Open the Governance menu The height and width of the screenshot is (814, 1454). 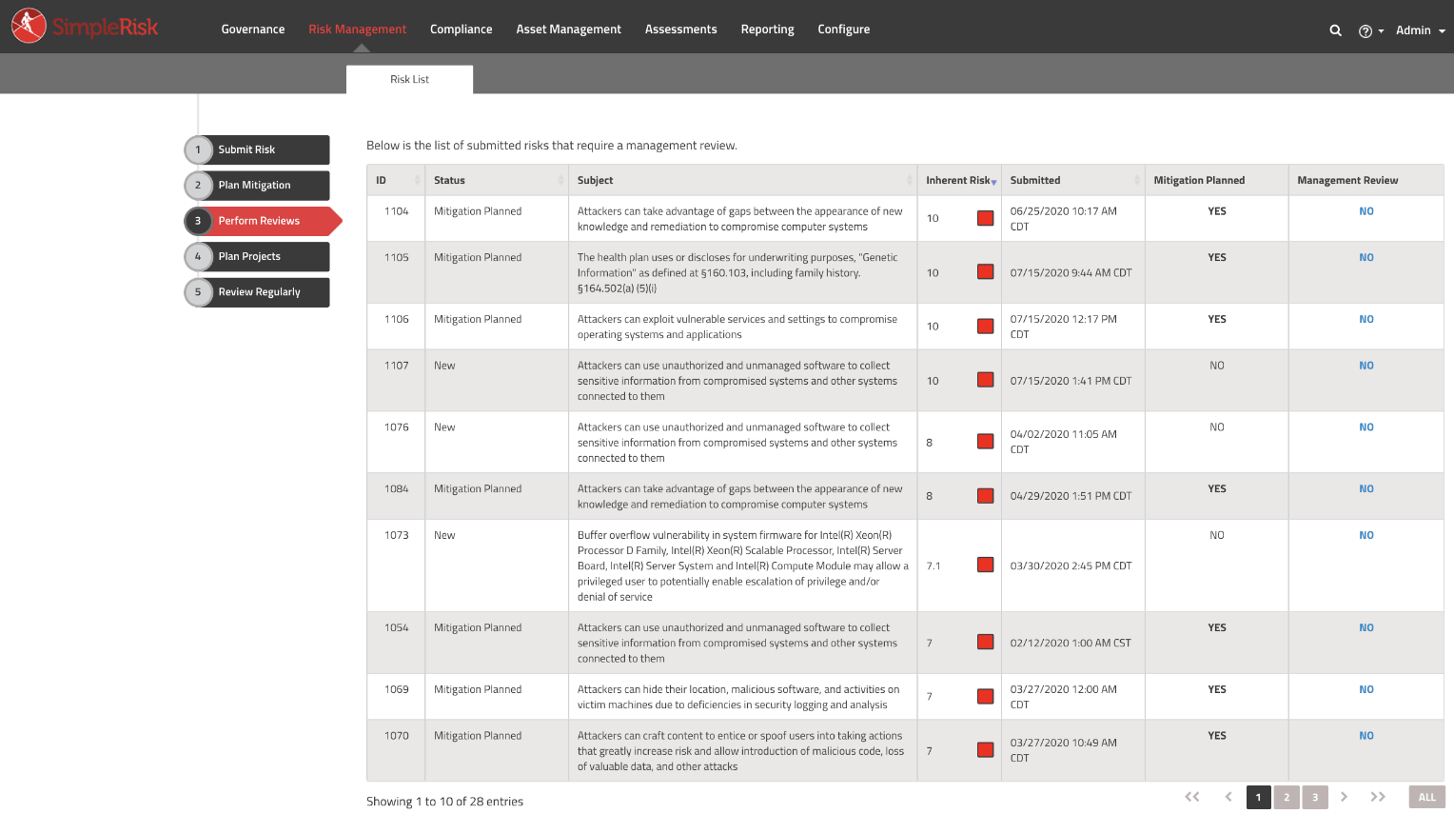252,29
